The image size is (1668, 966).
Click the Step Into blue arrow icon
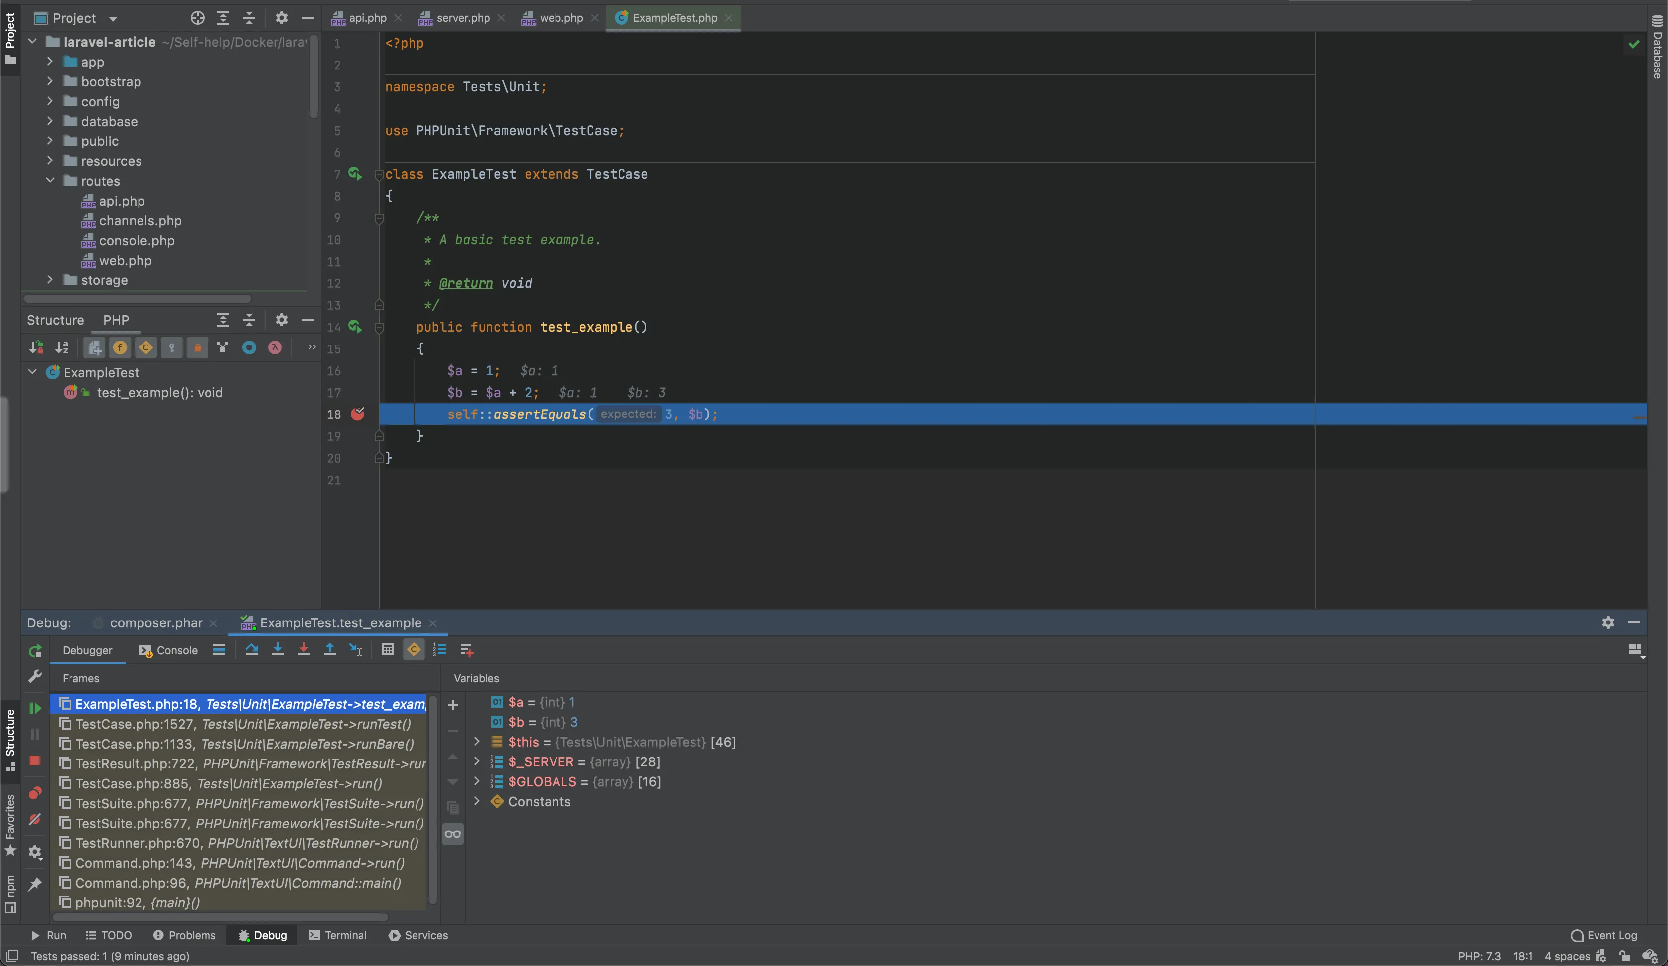coord(278,650)
